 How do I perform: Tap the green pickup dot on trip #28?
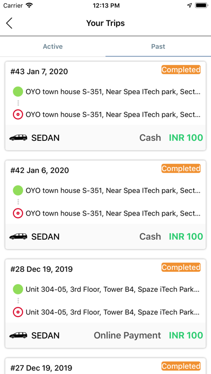(x=18, y=289)
